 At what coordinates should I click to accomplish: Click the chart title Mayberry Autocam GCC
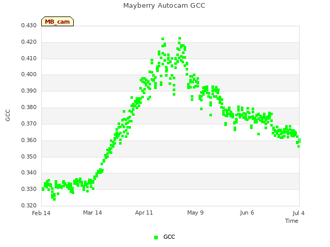[x=164, y=6]
